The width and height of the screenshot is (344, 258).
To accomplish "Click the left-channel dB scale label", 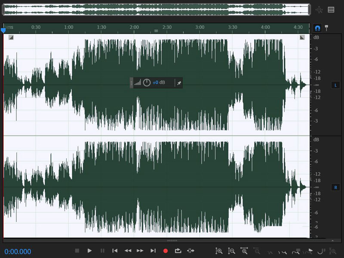I will pos(316,37).
